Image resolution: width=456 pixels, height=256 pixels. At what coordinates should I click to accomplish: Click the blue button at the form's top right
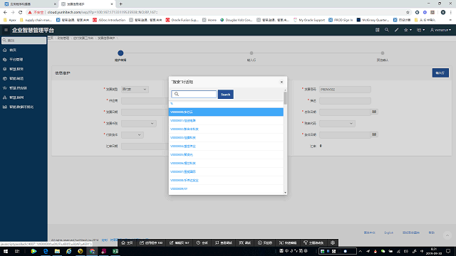tap(440, 73)
